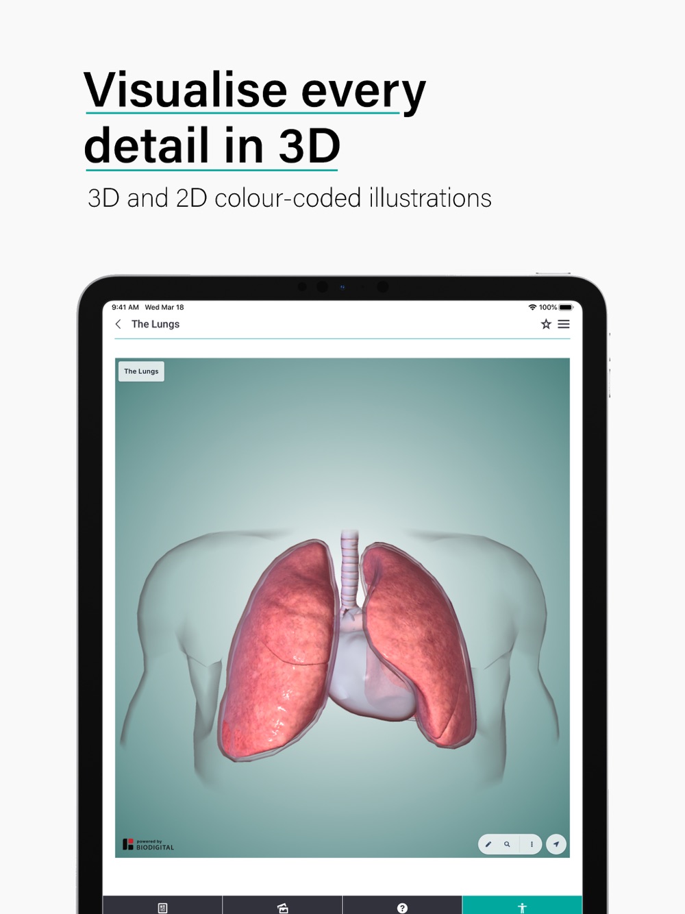Select the pencil annotate tool in the viewer
Image resolution: width=685 pixels, height=914 pixels.
488,844
